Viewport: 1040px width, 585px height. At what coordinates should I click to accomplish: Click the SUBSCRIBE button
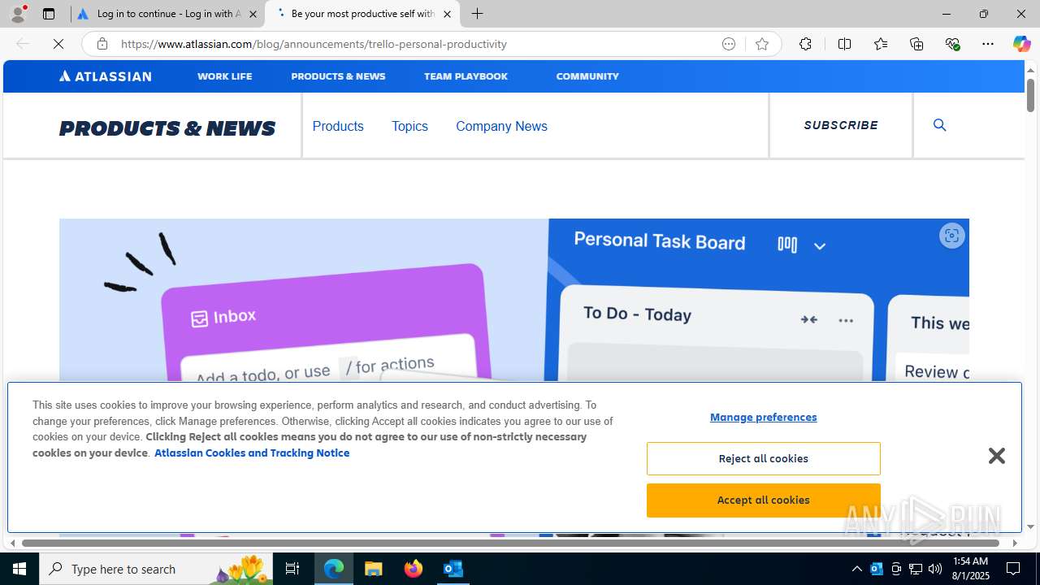point(841,125)
